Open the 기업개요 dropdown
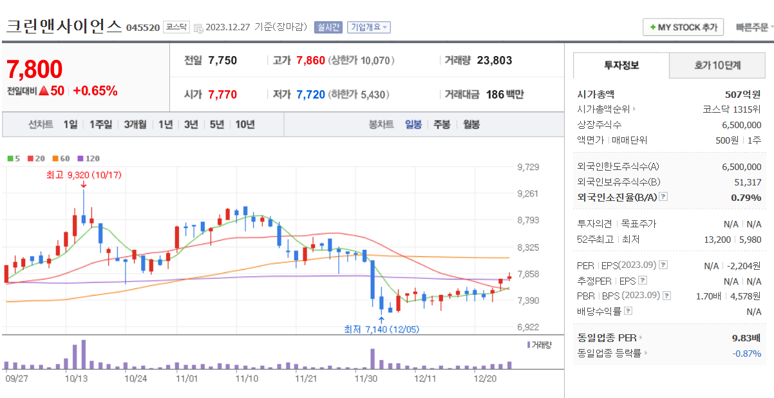 tap(368, 27)
